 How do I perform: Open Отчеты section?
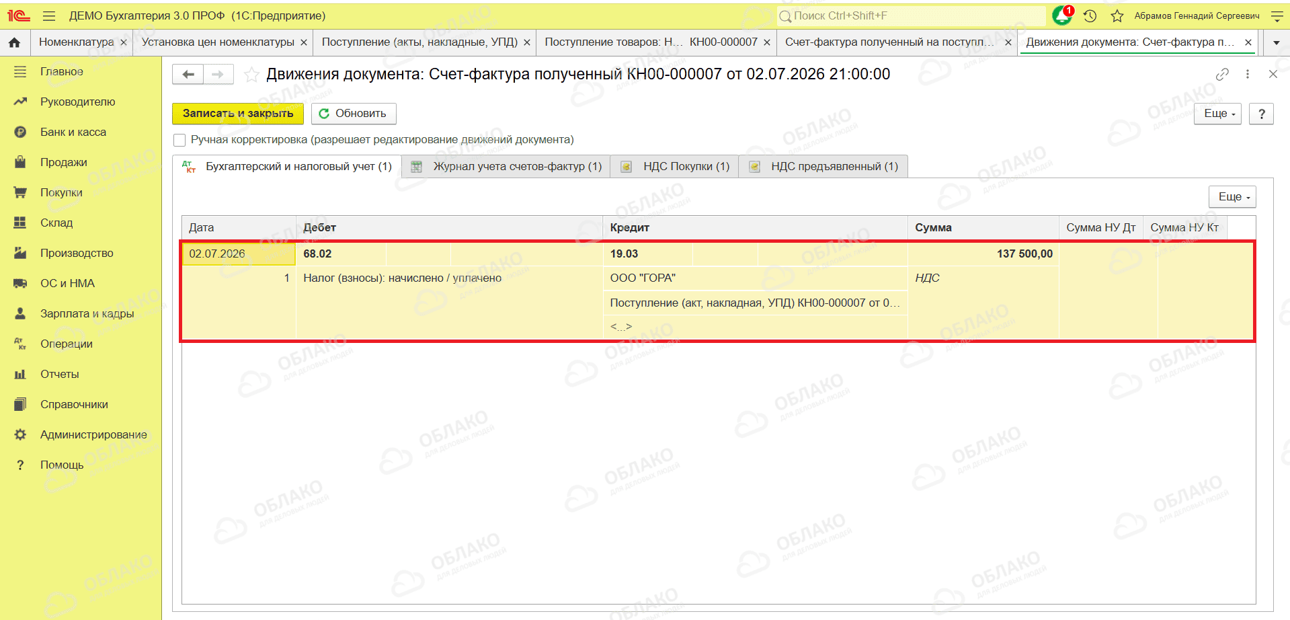tap(60, 374)
